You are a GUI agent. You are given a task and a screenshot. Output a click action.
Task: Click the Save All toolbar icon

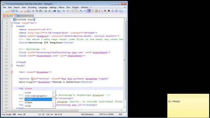click(17, 11)
